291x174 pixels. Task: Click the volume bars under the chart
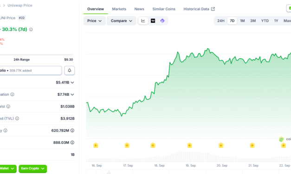[188, 156]
